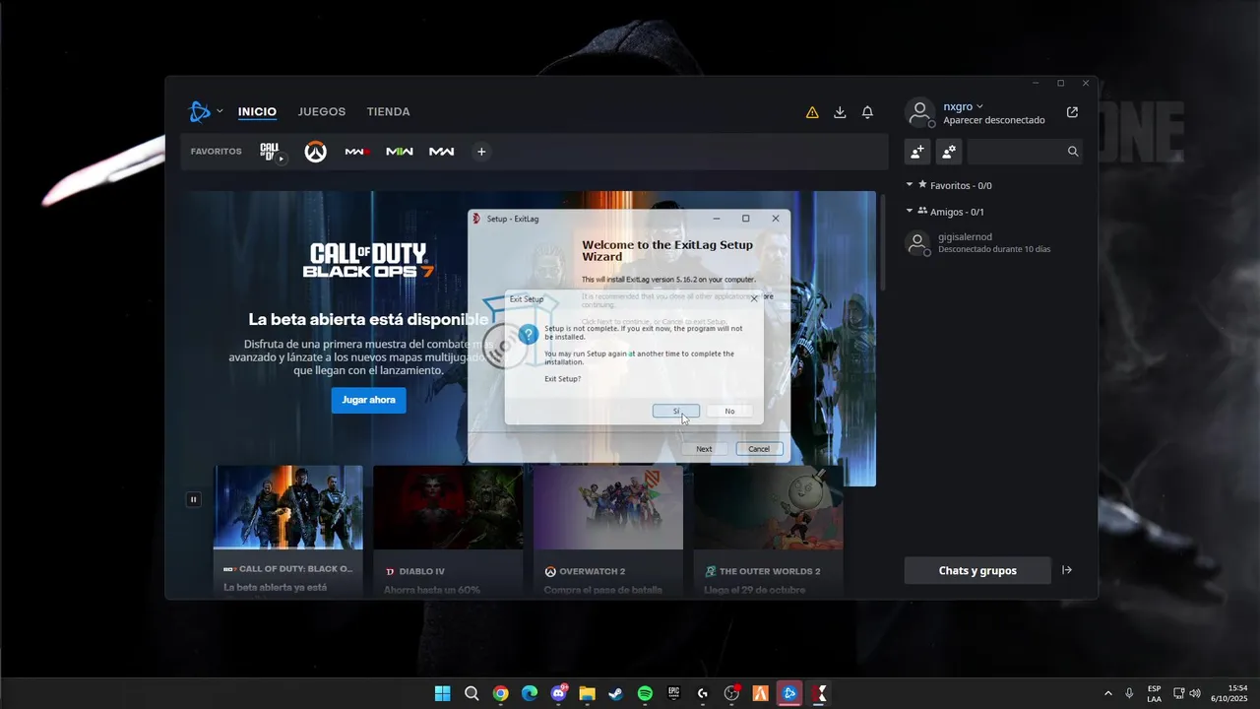Image resolution: width=1260 pixels, height=709 pixels.
Task: Open Epic Games Launcher from taskbar
Action: pos(673,693)
